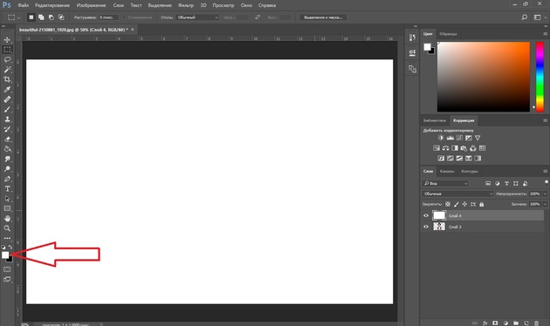The height and width of the screenshot is (326, 550).
Task: Add a Brightness/Contrast adjustment
Action: 441,138
